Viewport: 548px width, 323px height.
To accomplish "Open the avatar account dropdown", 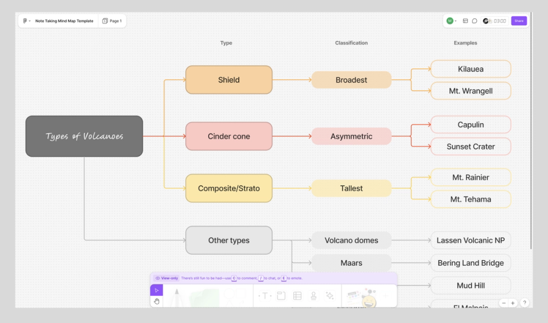I will (x=452, y=21).
